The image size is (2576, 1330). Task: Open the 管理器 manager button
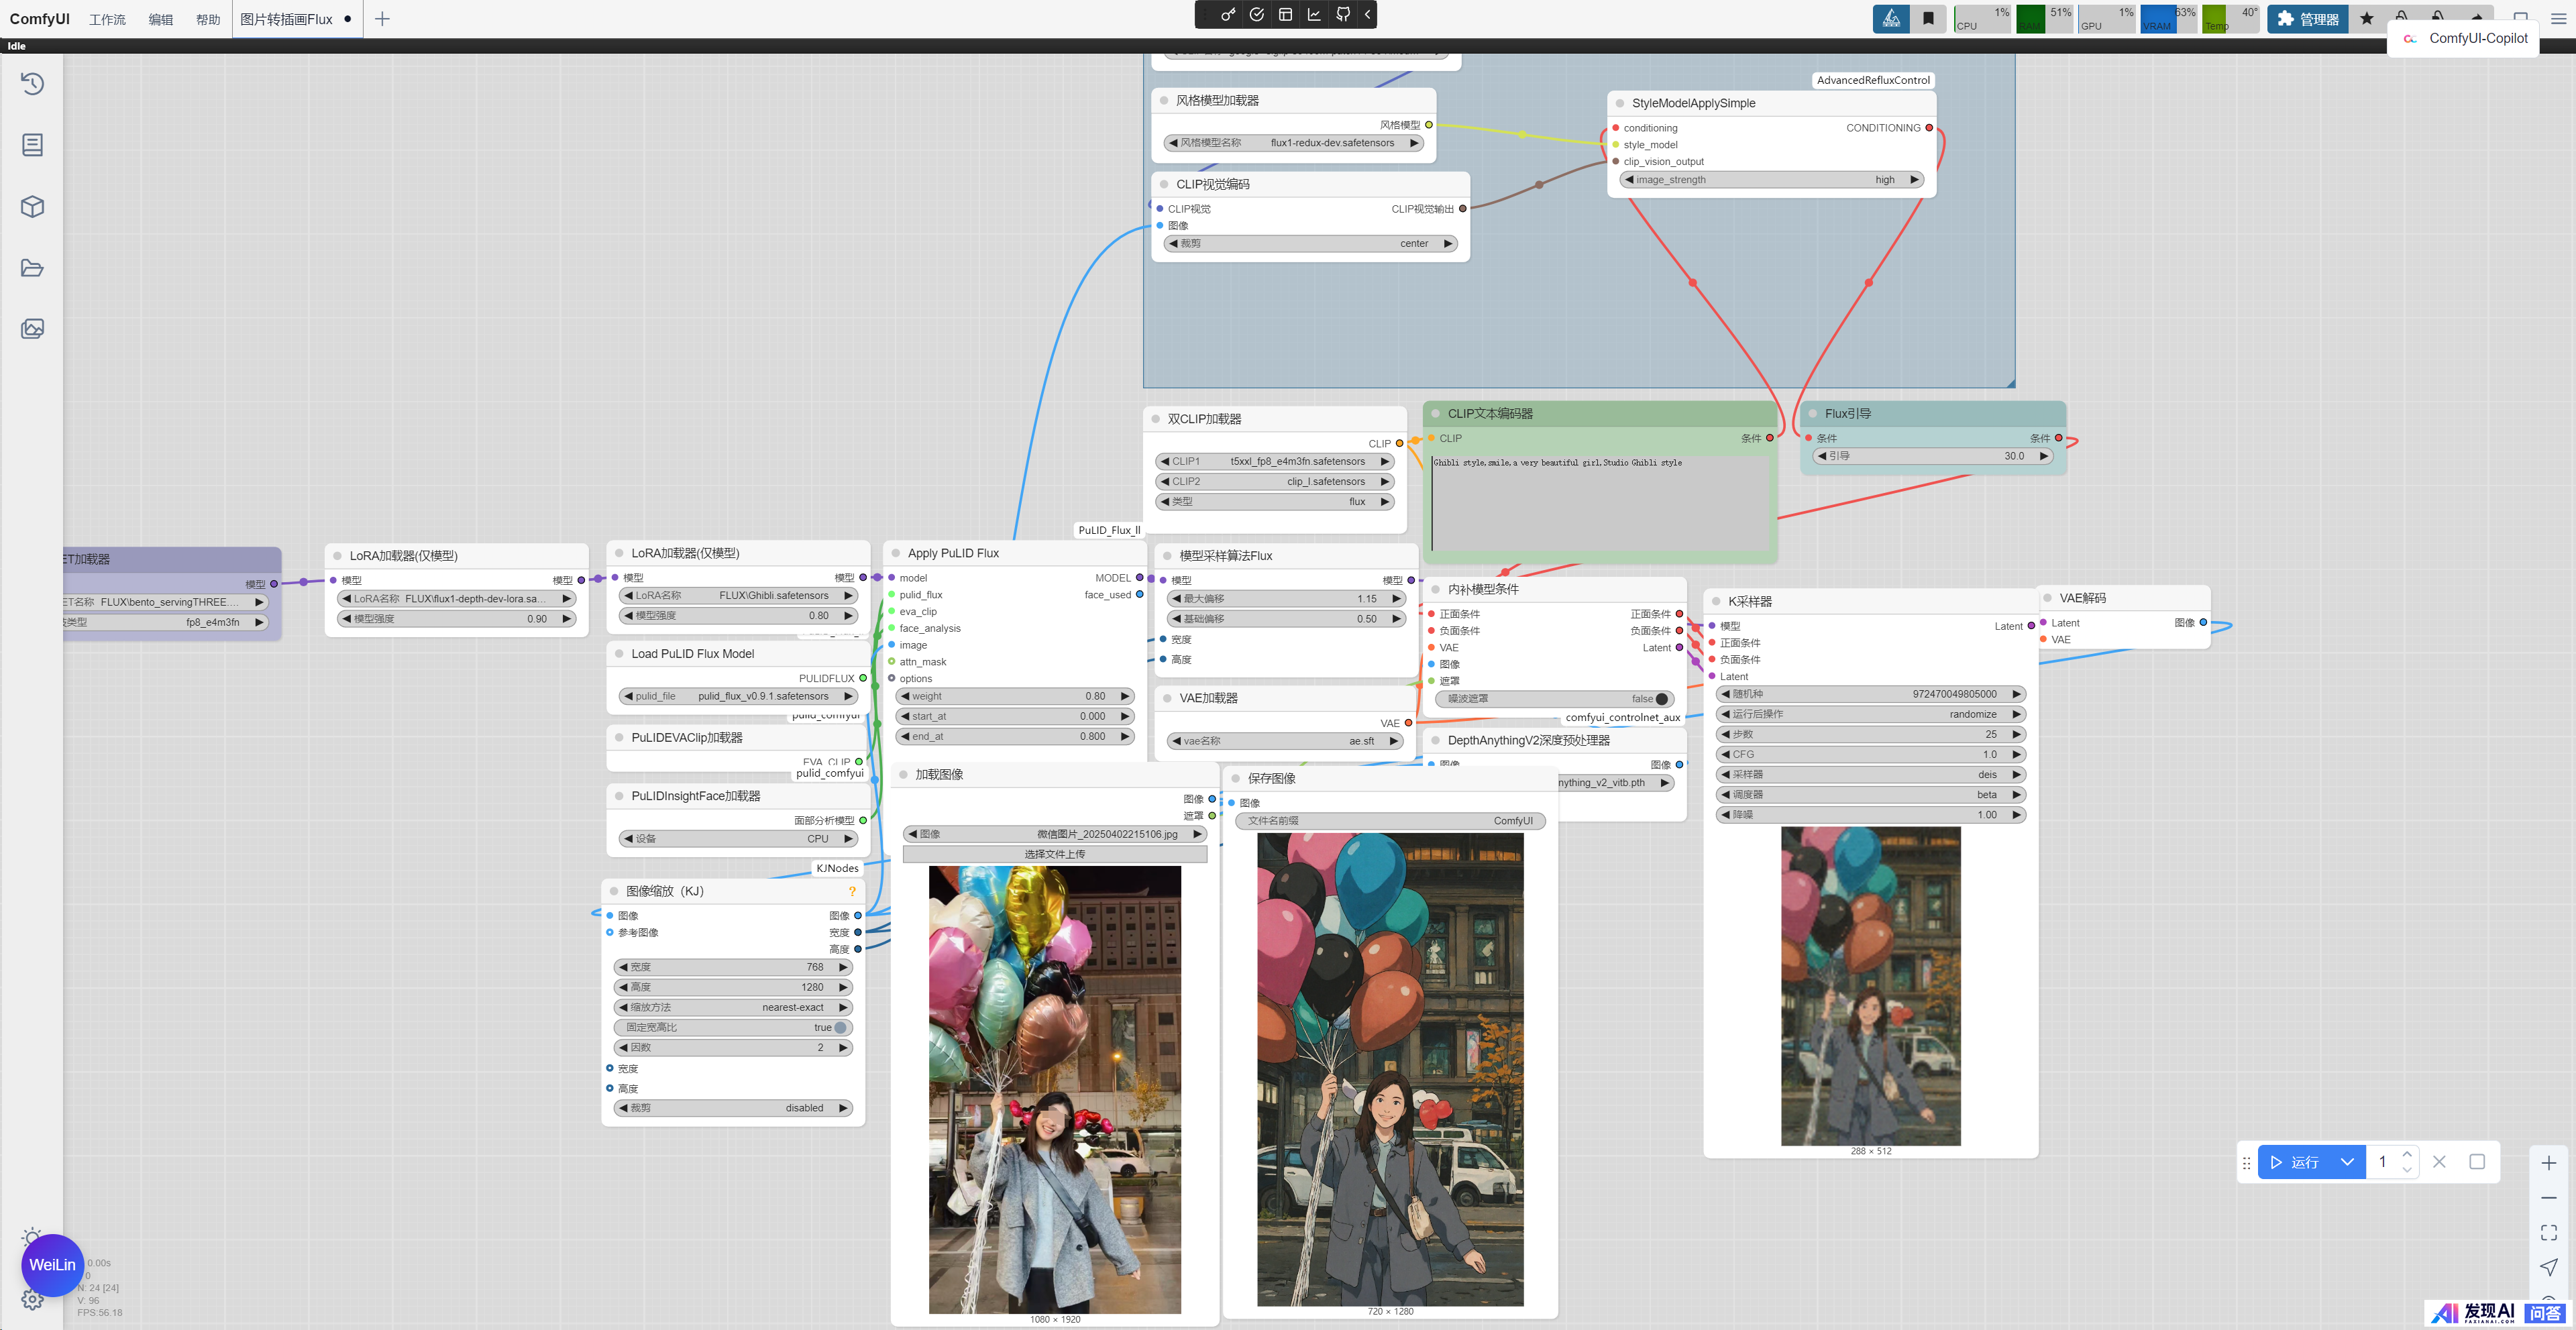2308,19
